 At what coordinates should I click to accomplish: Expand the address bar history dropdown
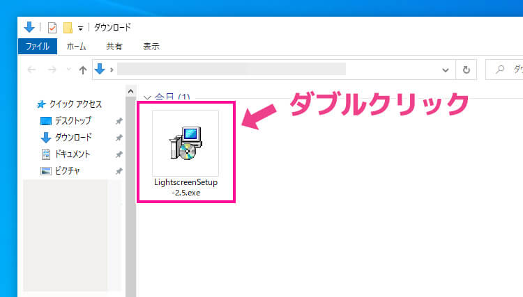pyautogui.click(x=446, y=70)
